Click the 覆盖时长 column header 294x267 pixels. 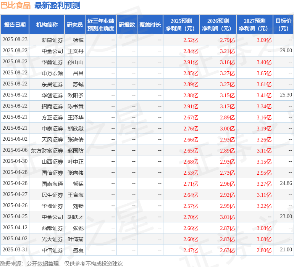(x=150, y=24)
